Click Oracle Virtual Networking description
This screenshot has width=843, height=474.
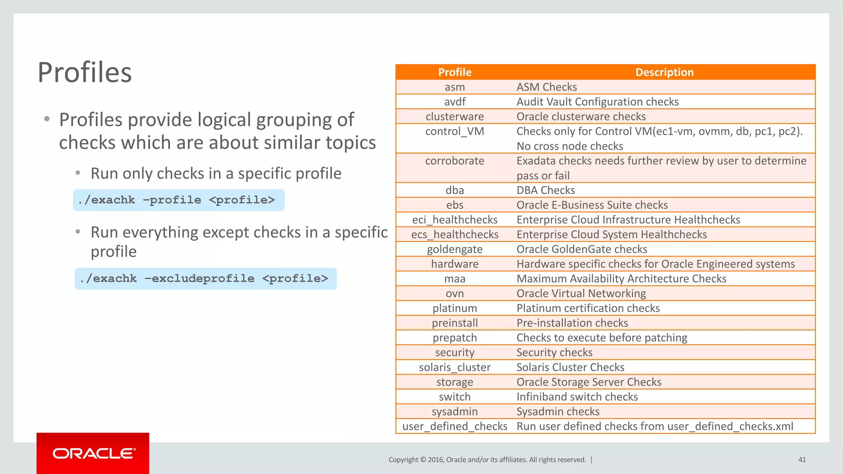point(581,293)
